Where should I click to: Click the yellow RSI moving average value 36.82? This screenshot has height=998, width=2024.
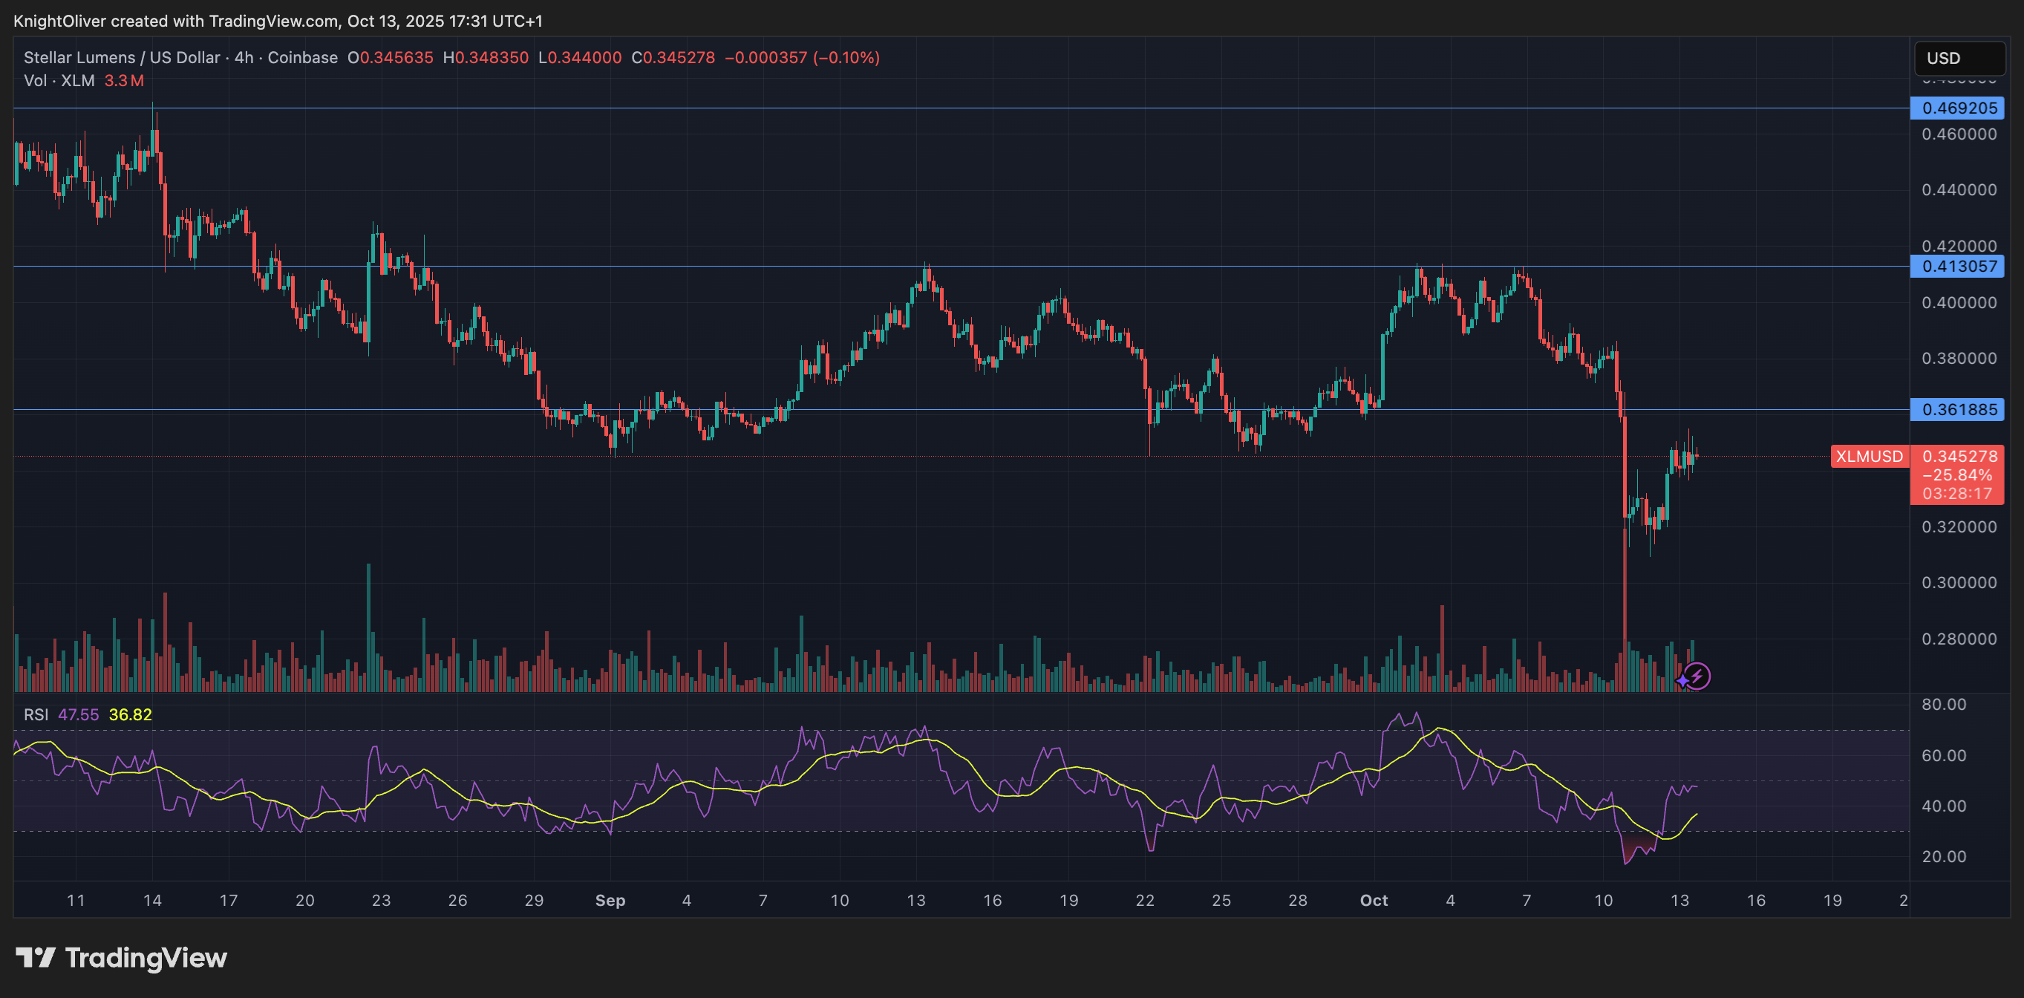coord(130,714)
